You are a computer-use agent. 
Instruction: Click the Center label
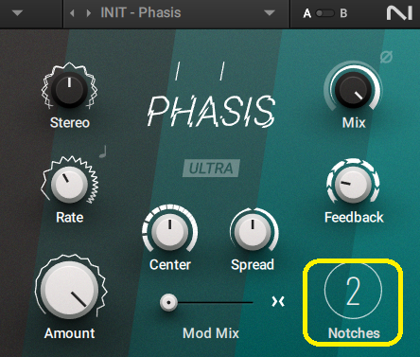[x=170, y=264]
